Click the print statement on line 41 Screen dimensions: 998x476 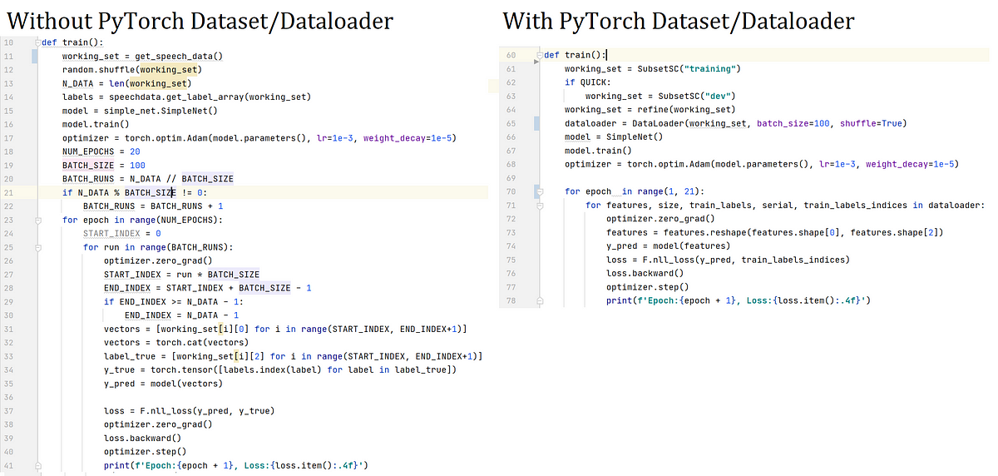236,465
